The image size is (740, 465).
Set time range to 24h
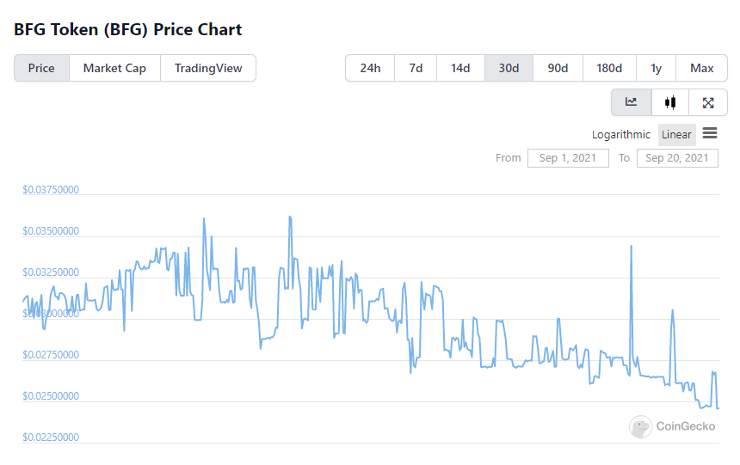[370, 68]
